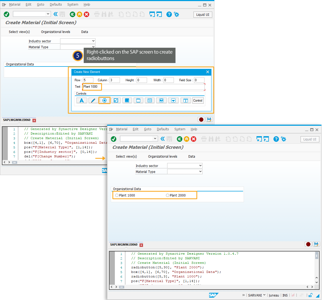Click the Row input field
The image size is (322, 300).
pyautogui.click(x=88, y=80)
